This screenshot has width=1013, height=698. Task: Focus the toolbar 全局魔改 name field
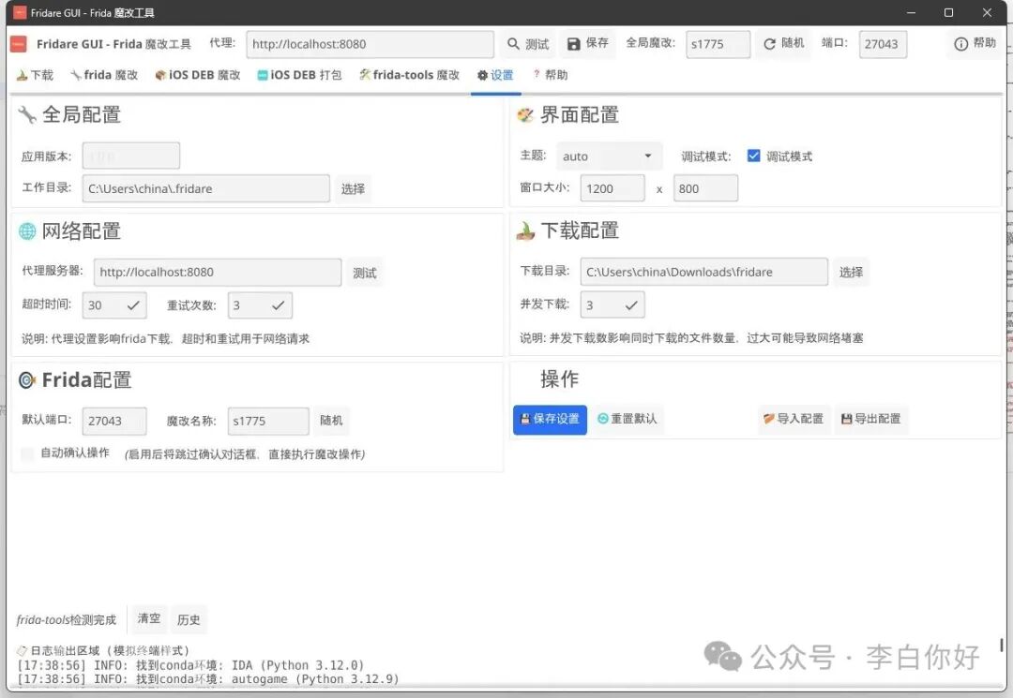coord(718,44)
